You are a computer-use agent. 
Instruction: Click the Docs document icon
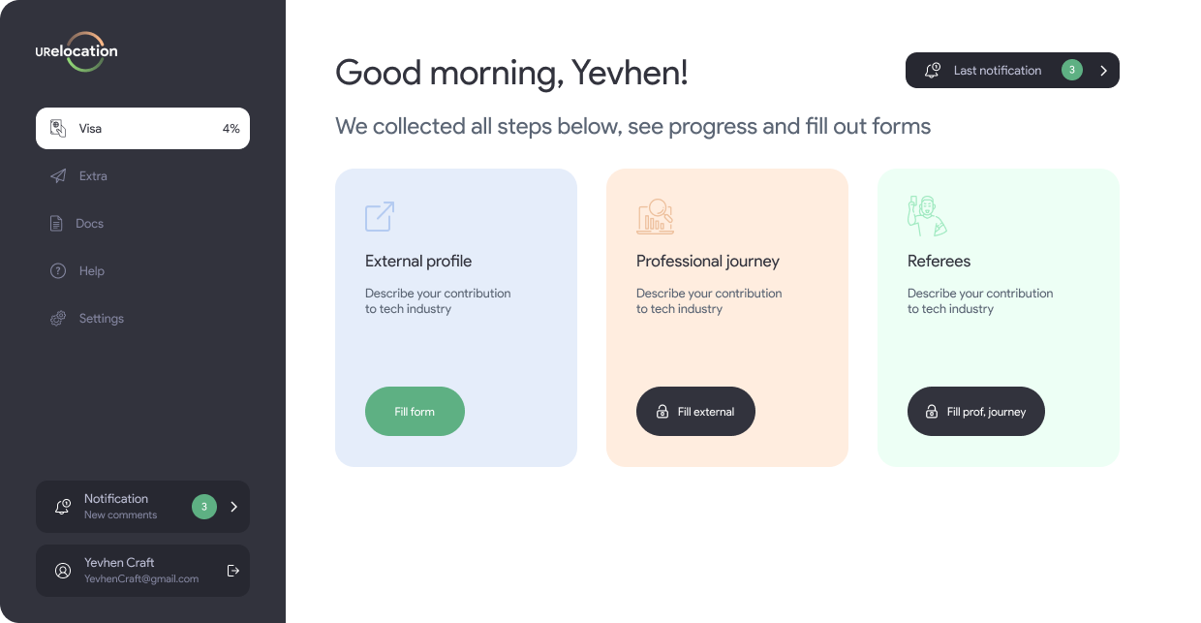56,224
